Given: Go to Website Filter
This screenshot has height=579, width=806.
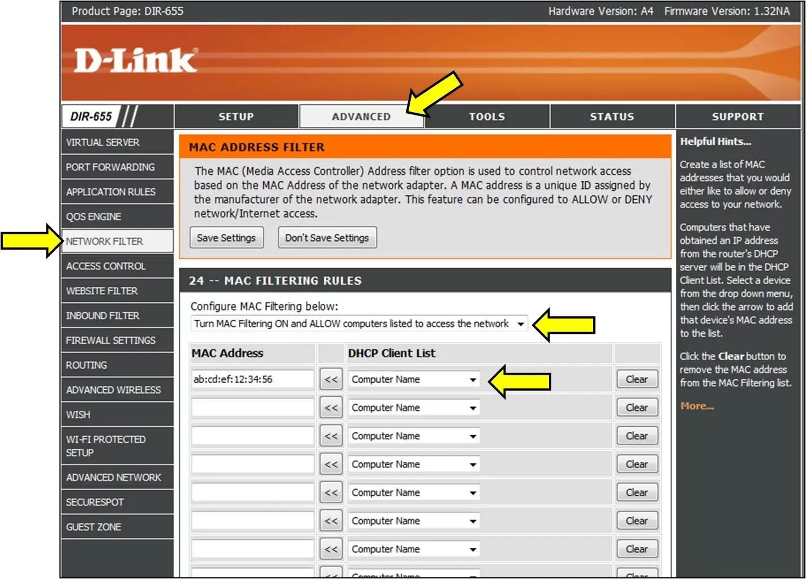Looking at the screenshot, I should (117, 291).
